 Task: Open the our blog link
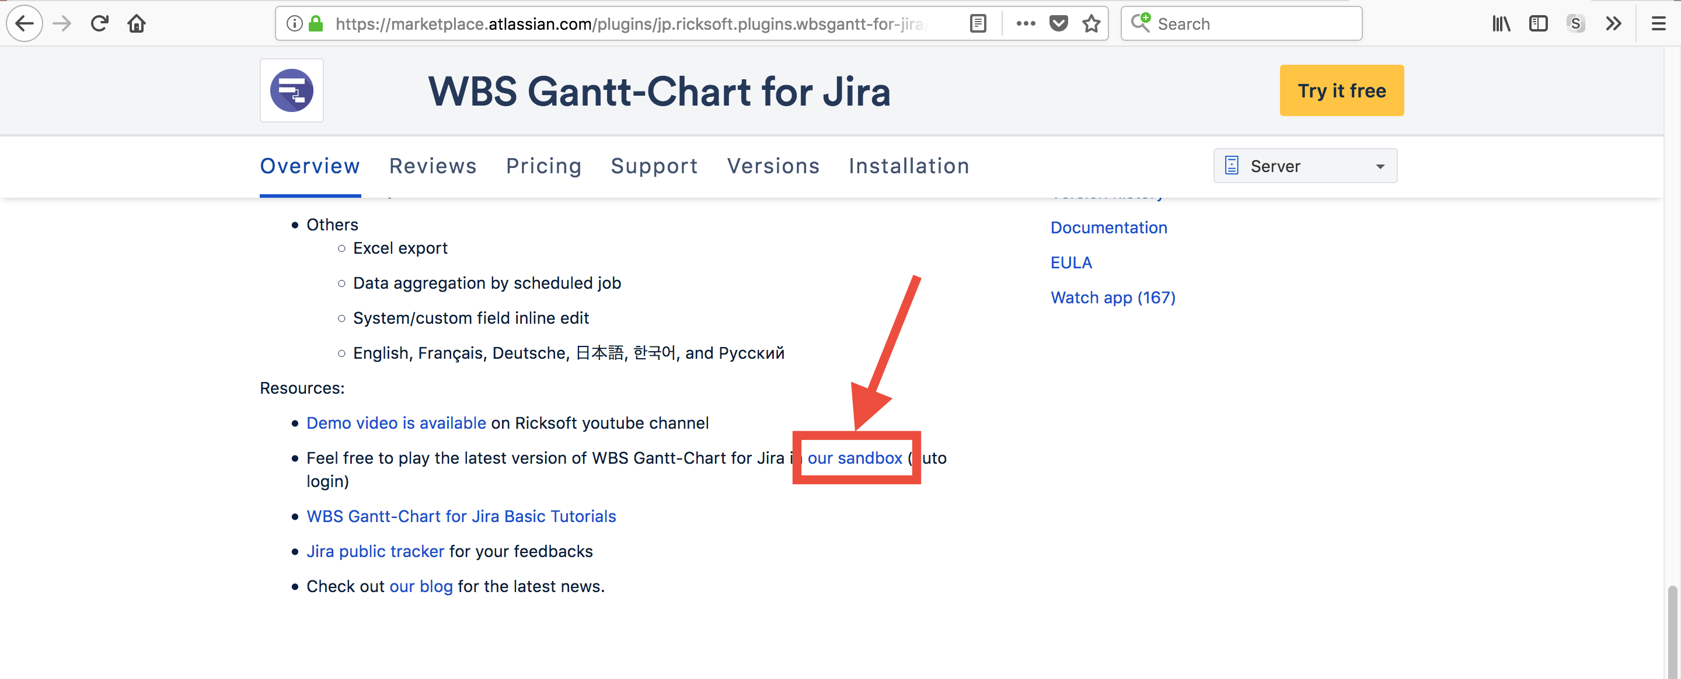[421, 587]
